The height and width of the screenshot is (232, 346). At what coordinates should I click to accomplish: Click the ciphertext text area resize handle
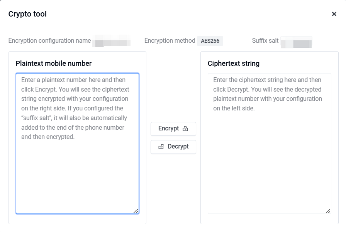(328, 211)
